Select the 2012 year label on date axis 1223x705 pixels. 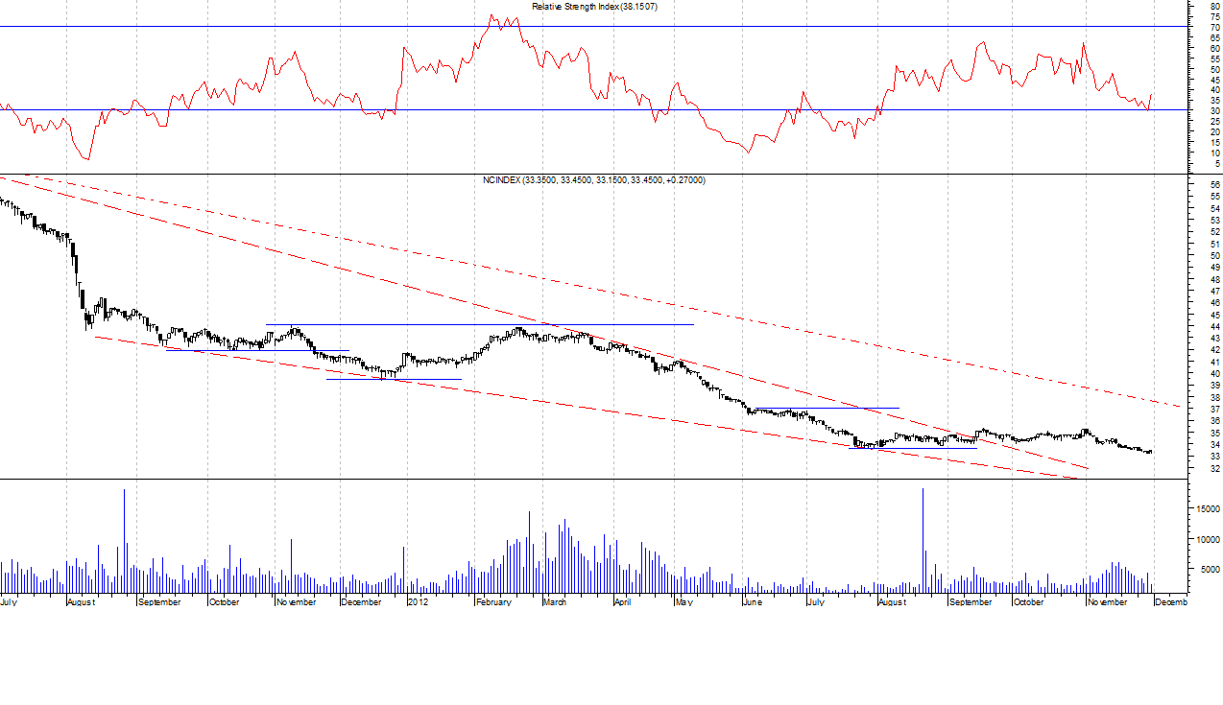click(x=417, y=602)
